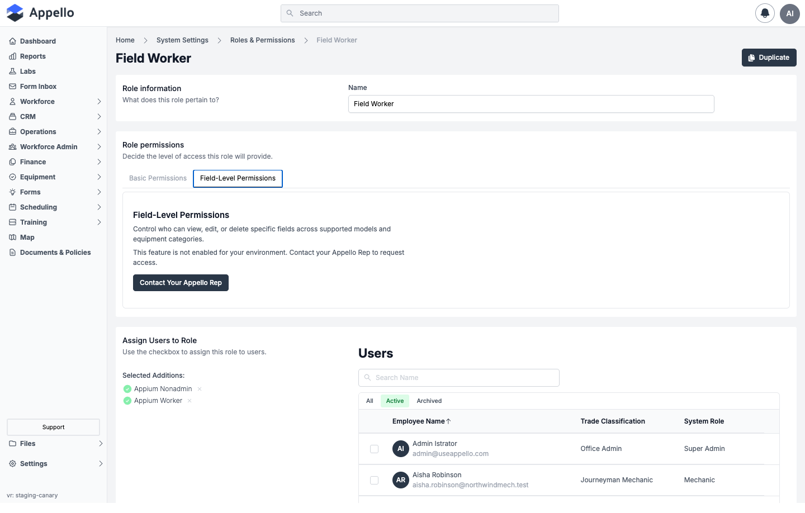This screenshot has height=513, width=805.
Task: Click the Duplicate button
Action: coord(769,58)
